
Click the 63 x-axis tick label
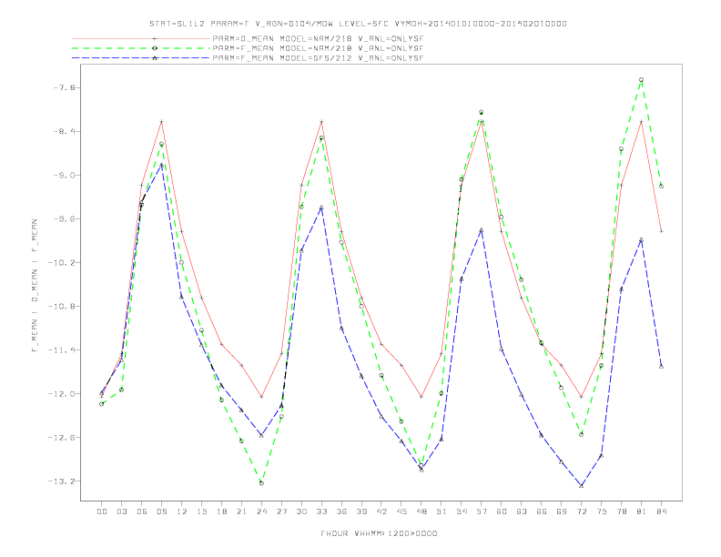click(522, 511)
